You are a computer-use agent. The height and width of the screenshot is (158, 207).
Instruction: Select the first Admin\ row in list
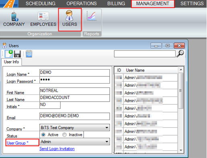click(146, 78)
